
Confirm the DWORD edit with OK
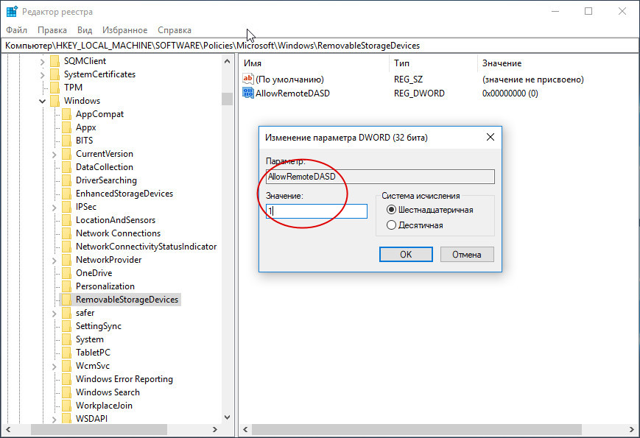pyautogui.click(x=406, y=255)
